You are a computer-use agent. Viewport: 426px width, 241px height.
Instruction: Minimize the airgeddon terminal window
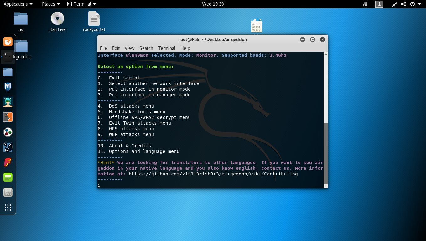(303, 40)
